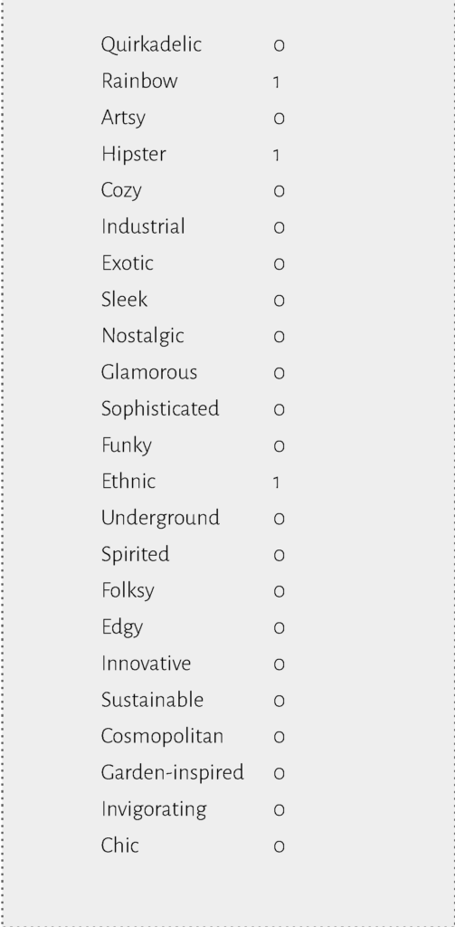Select the Hipster label
This screenshot has height=927, width=455.
coord(134,154)
